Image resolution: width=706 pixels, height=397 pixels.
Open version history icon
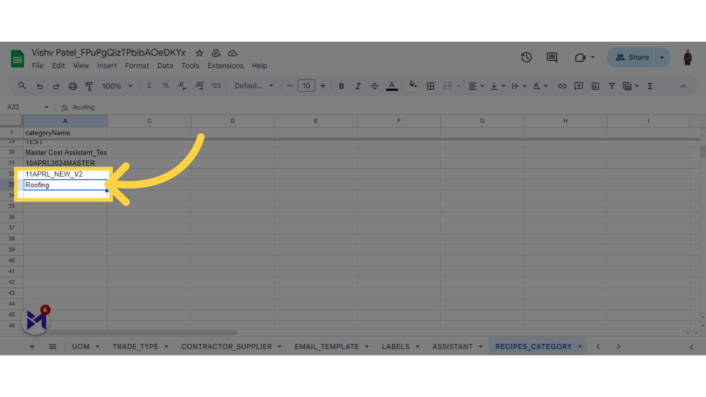coord(526,57)
